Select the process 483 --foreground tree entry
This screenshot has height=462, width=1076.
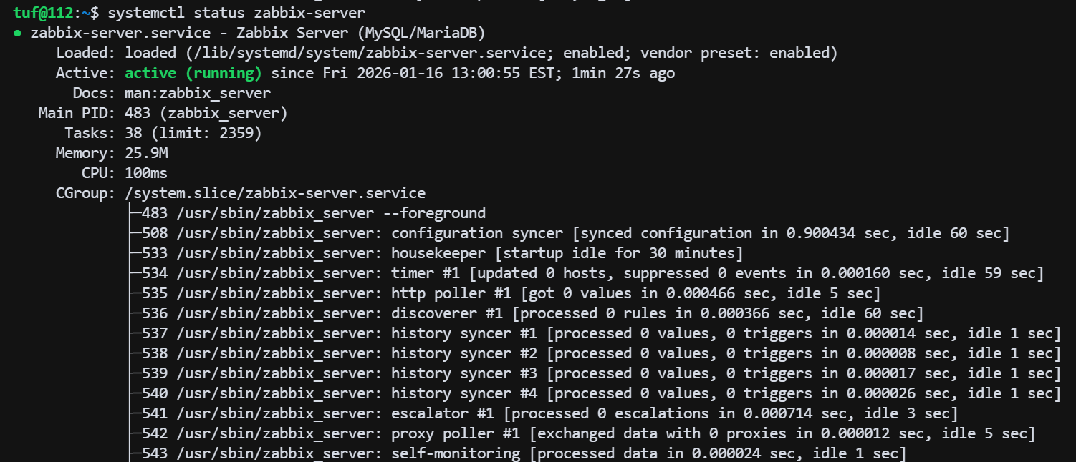point(313,213)
